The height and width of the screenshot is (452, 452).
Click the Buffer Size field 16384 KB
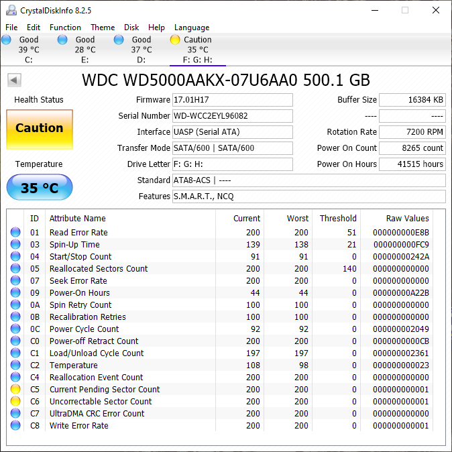coord(412,100)
